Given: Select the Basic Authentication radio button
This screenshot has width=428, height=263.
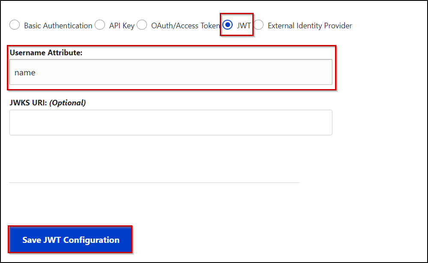Looking at the screenshot, I should coord(15,25).
